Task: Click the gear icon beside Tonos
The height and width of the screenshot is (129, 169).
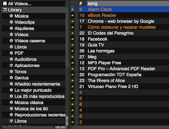Action: 11,71
